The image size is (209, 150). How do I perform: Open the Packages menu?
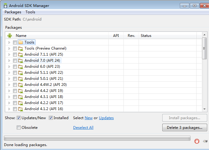point(13,12)
